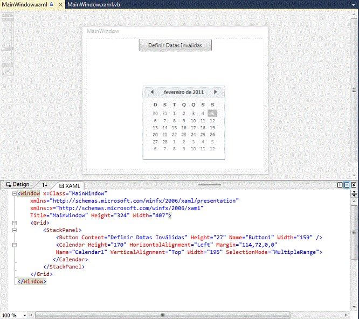This screenshot has height=319, width=359.
Task: Click the Name="Button1" attribute
Action: (251, 238)
